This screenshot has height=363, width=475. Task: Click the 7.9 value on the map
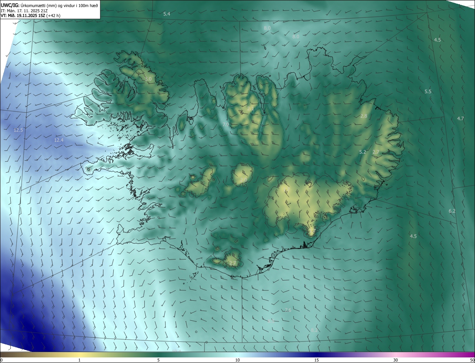(226, 125)
